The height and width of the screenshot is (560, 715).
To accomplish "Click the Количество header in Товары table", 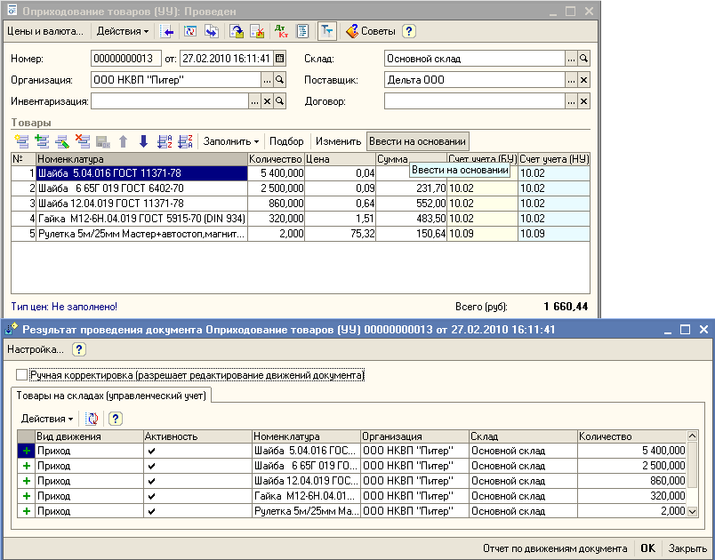I will click(x=276, y=159).
